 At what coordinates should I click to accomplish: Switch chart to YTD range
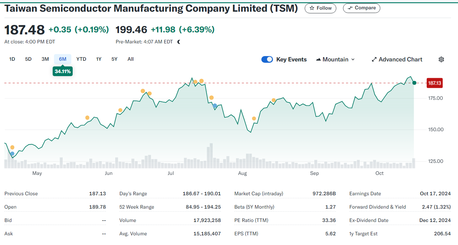(x=81, y=59)
